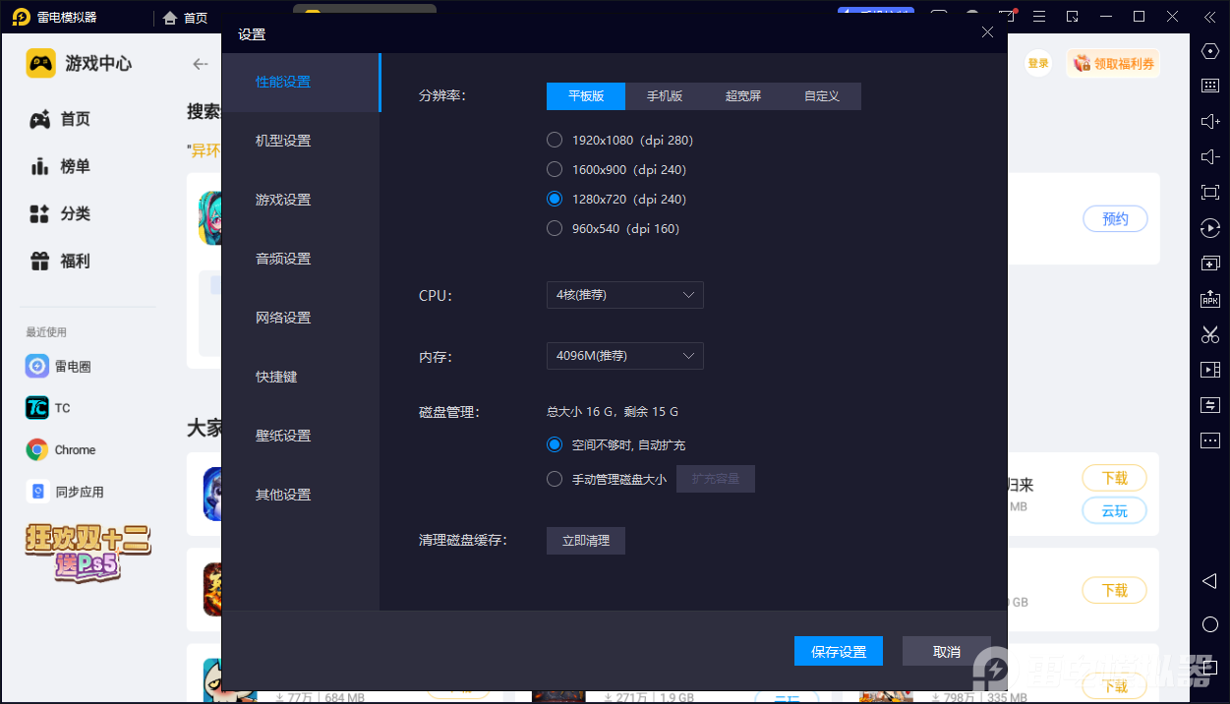Click the shared folder transfer arrows icon
This screenshot has height=704, width=1230.
1210,405
